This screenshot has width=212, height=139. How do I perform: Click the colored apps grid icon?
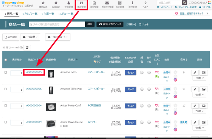click(209, 3)
